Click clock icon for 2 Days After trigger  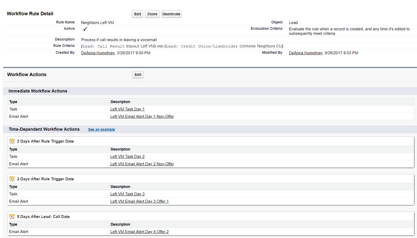[12, 141]
